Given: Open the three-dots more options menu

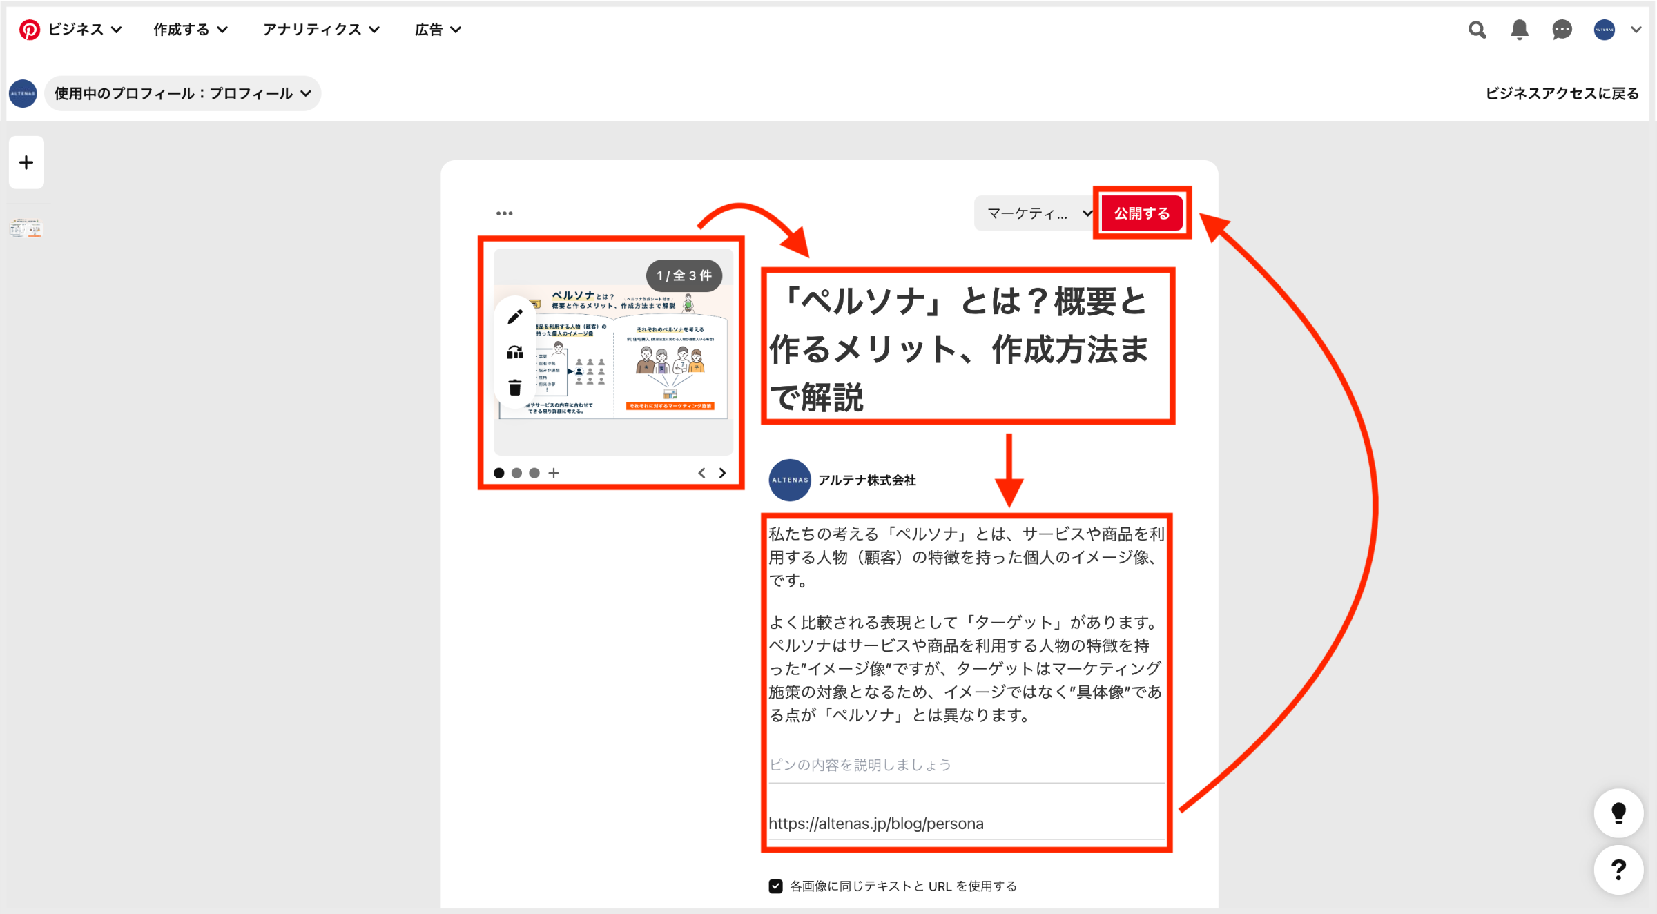Looking at the screenshot, I should [x=504, y=213].
